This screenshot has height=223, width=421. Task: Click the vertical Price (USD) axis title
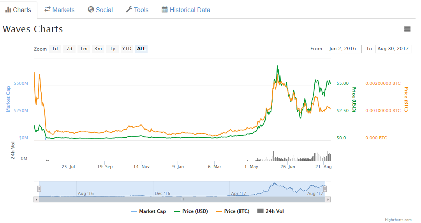coord(354,99)
